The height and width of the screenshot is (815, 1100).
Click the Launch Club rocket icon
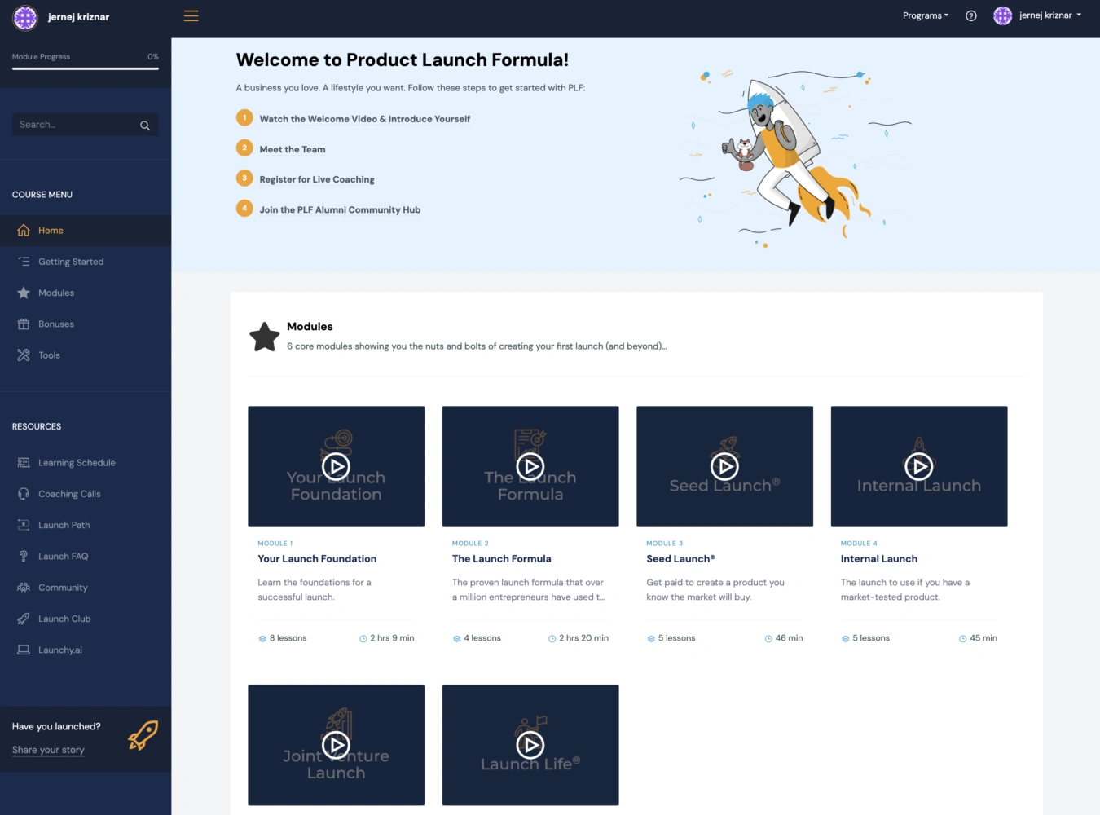pyautogui.click(x=24, y=619)
